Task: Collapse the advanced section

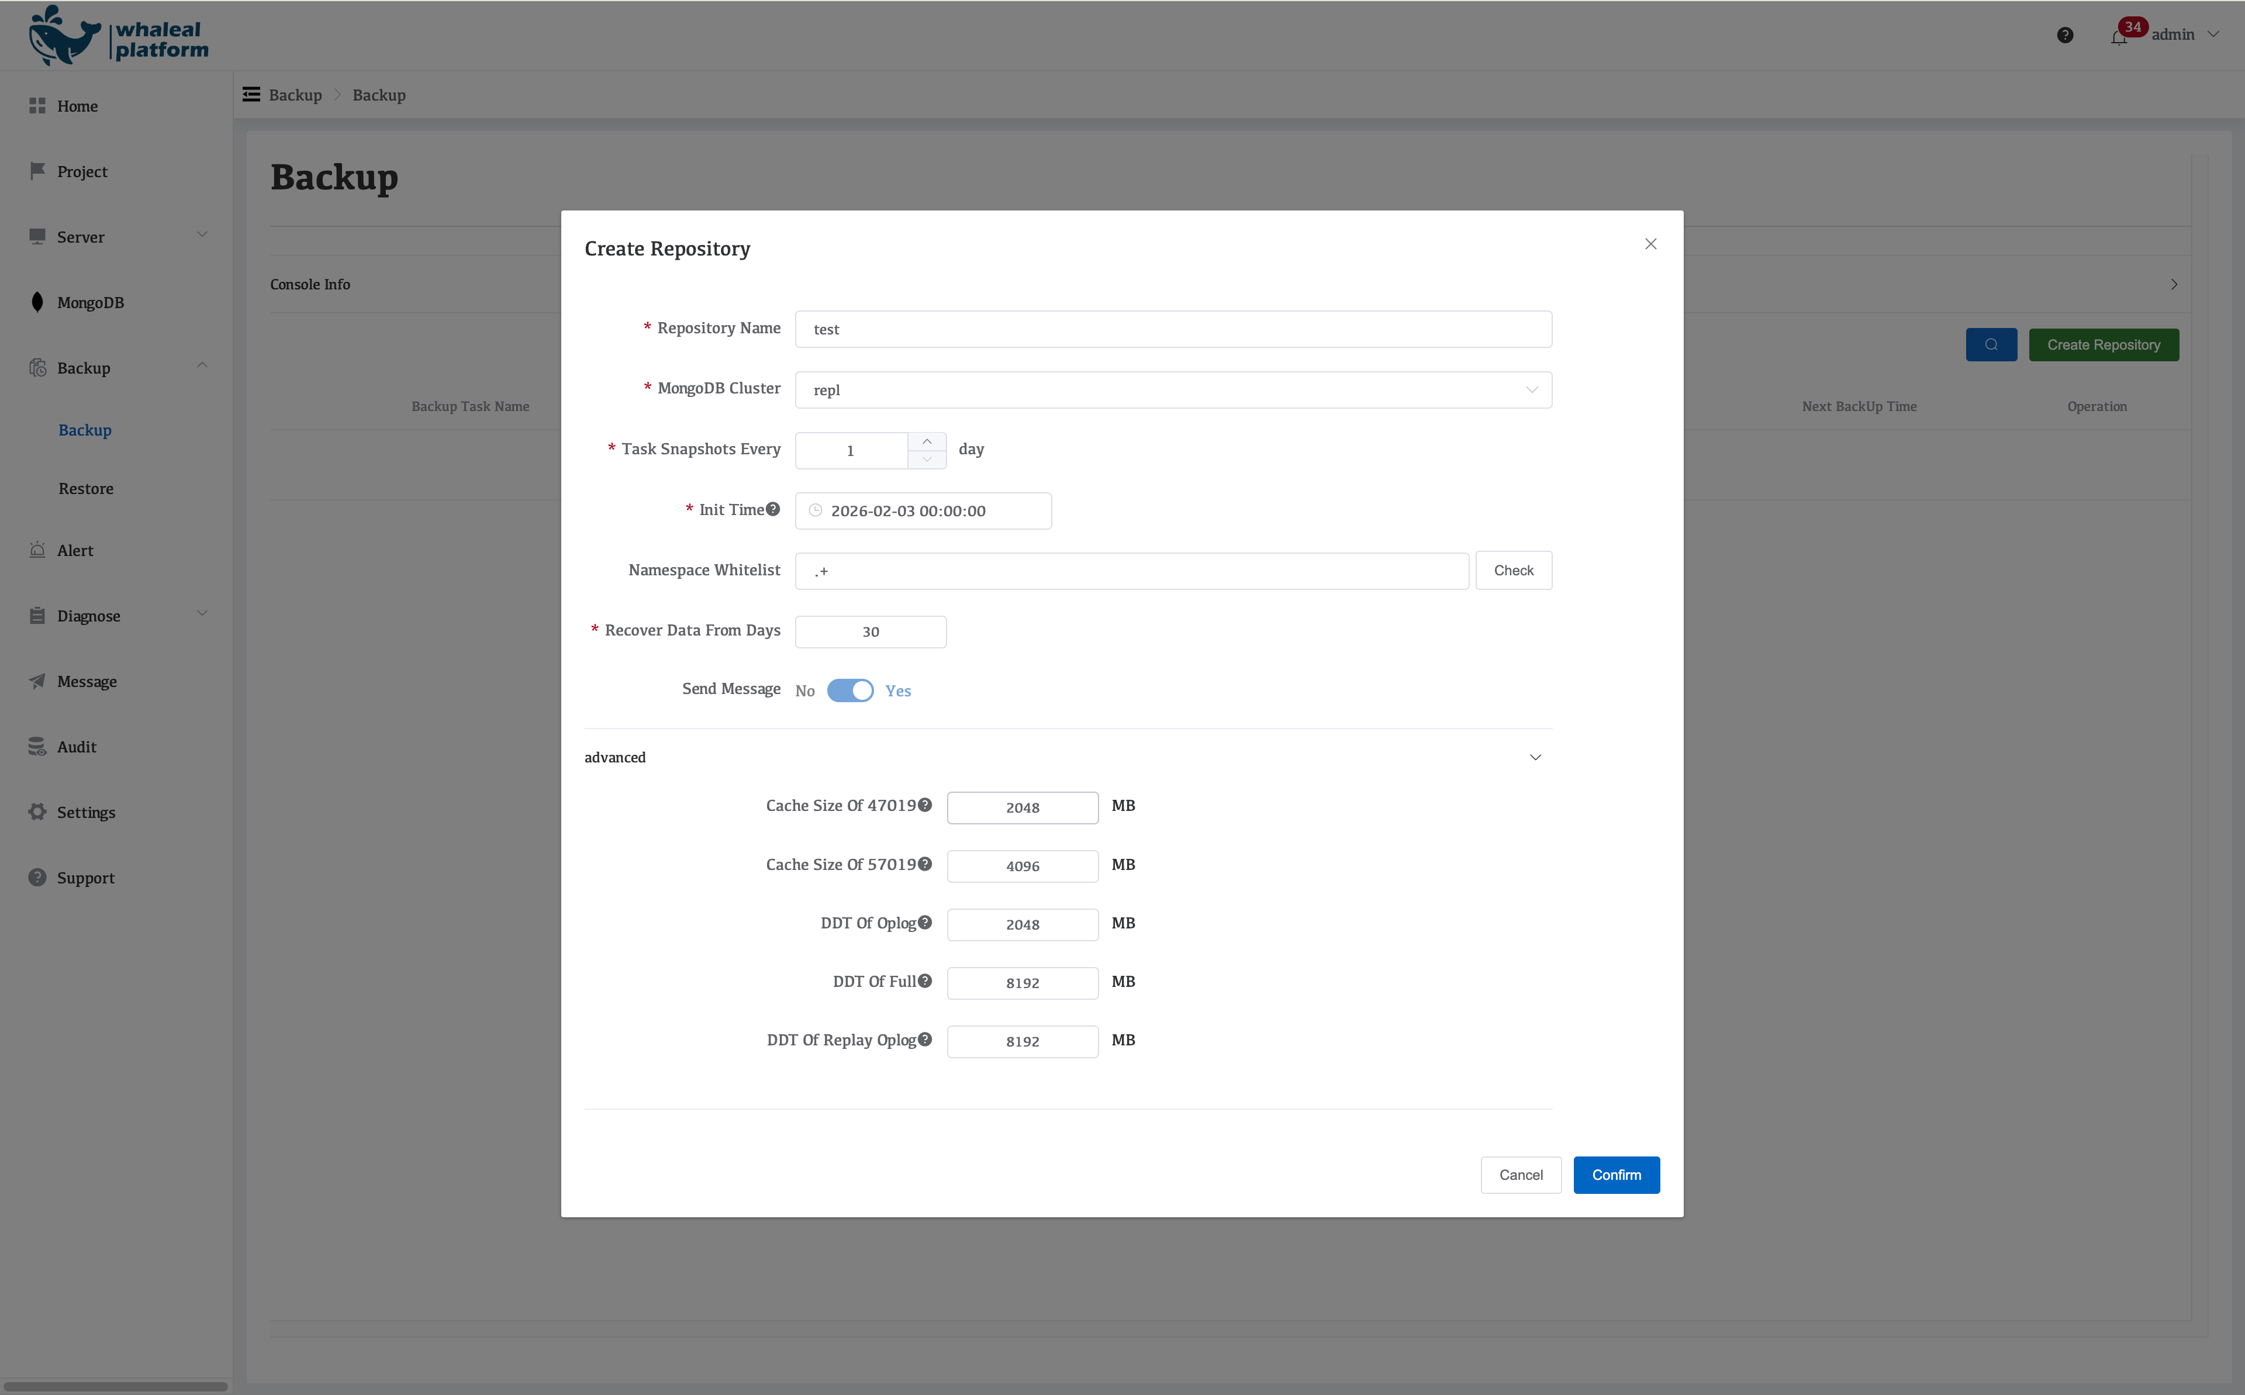Action: (x=1535, y=758)
